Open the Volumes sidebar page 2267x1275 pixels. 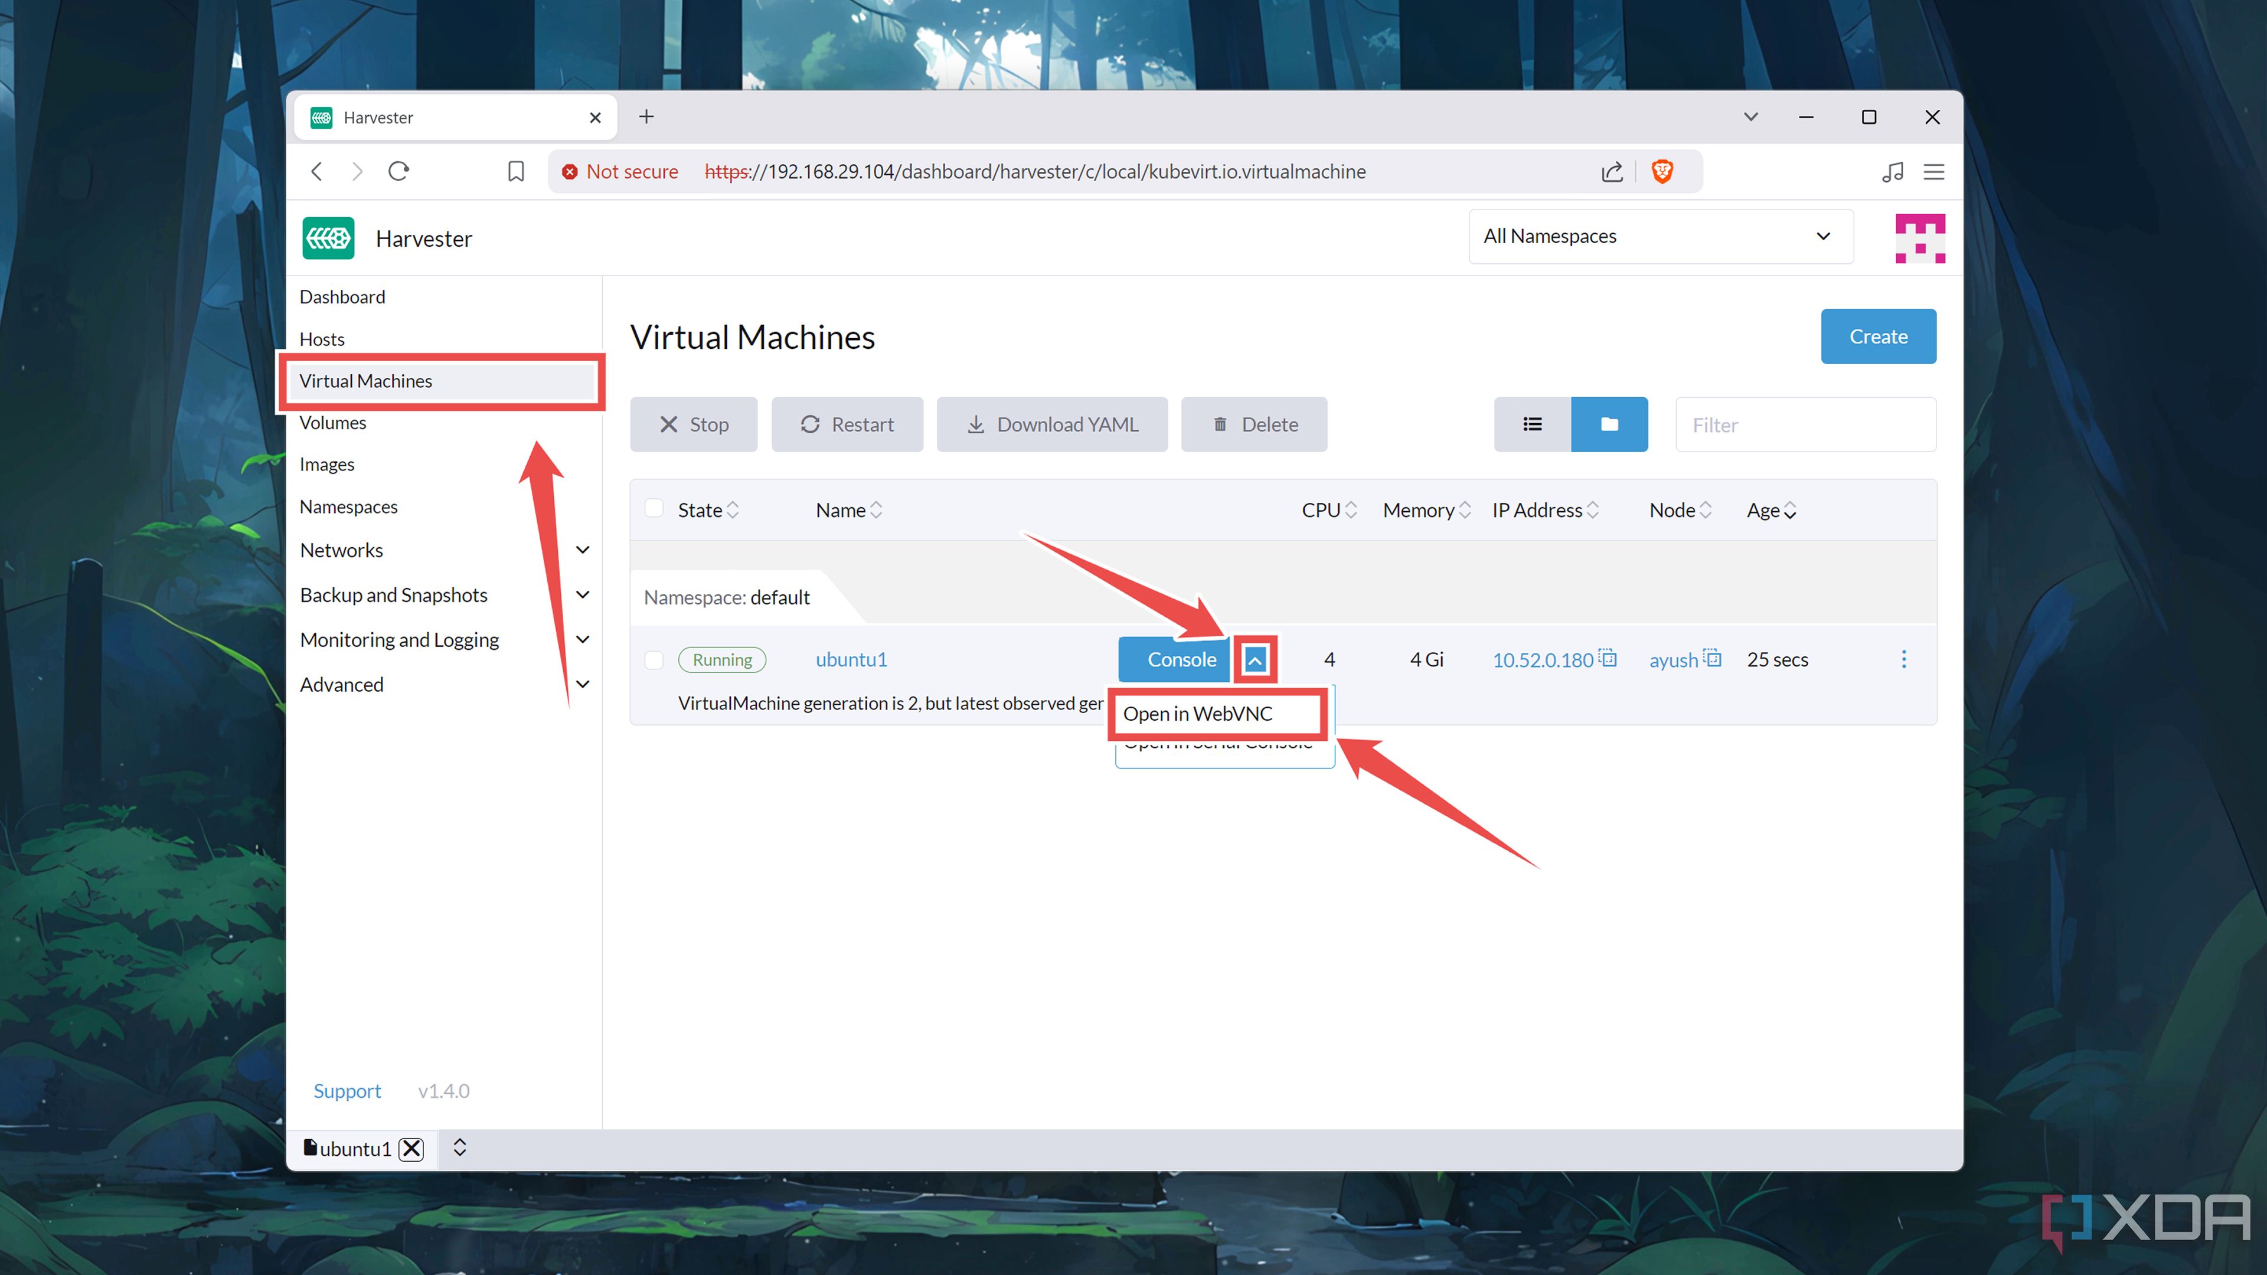pyautogui.click(x=332, y=423)
